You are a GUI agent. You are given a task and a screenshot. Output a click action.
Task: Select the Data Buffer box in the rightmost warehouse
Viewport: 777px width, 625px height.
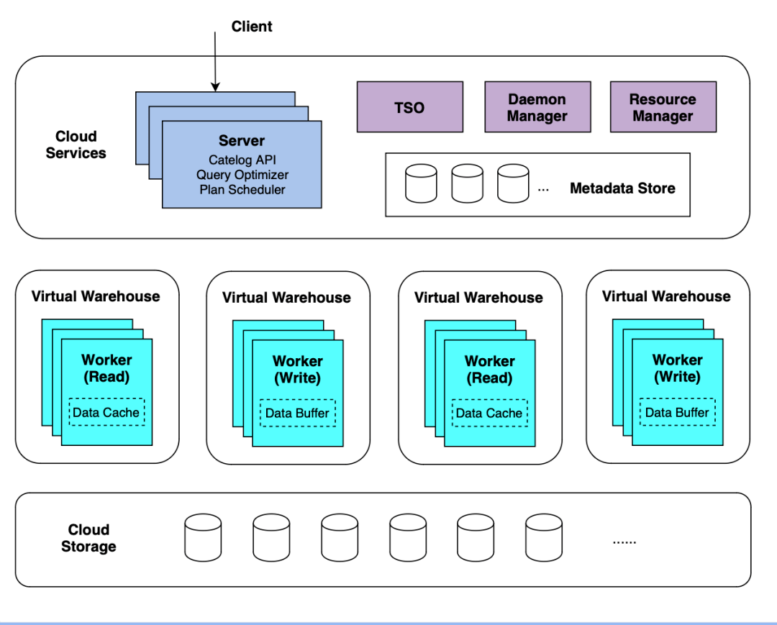(x=678, y=412)
